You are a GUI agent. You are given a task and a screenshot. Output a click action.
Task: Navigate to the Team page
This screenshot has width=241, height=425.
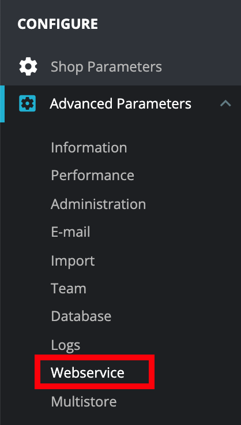click(69, 288)
